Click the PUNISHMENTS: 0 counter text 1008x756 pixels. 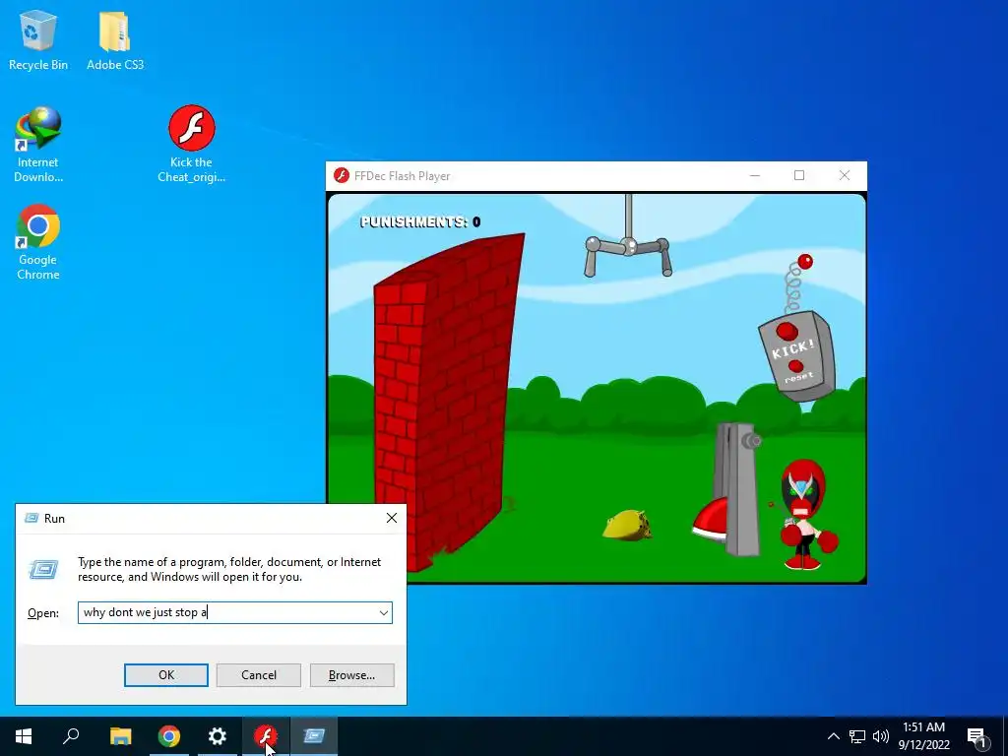(420, 221)
